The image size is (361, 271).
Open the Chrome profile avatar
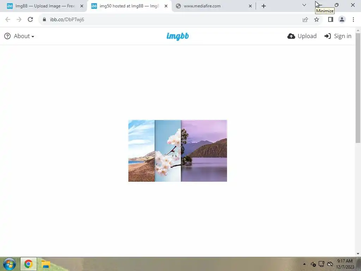click(x=342, y=20)
